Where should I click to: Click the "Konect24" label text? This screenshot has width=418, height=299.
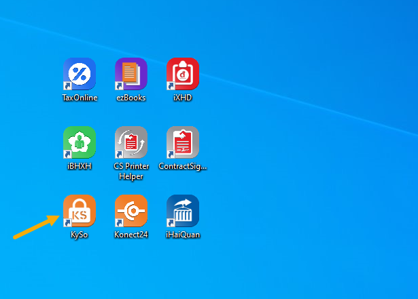coord(131,235)
